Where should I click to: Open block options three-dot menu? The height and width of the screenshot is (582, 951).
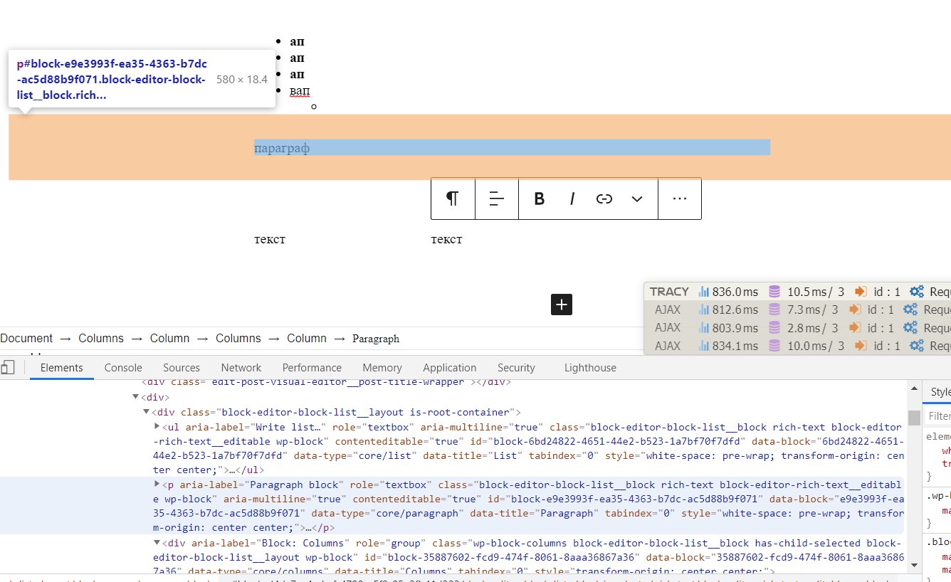[680, 199]
